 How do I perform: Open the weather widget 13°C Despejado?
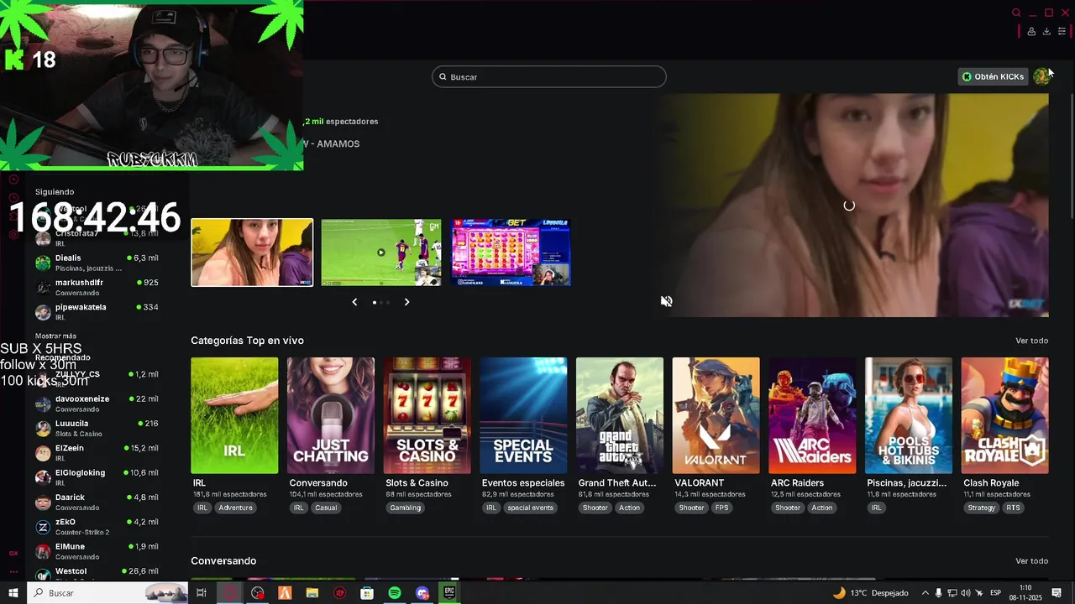point(870,593)
